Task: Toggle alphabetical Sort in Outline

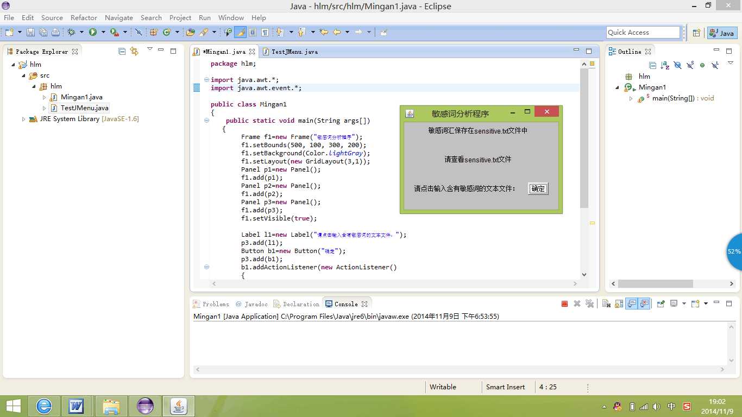Action: pos(665,65)
